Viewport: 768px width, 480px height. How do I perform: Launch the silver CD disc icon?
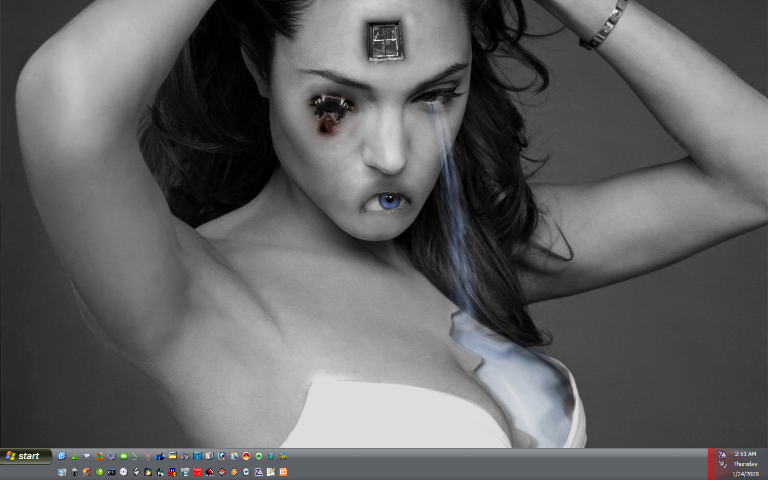(123, 472)
